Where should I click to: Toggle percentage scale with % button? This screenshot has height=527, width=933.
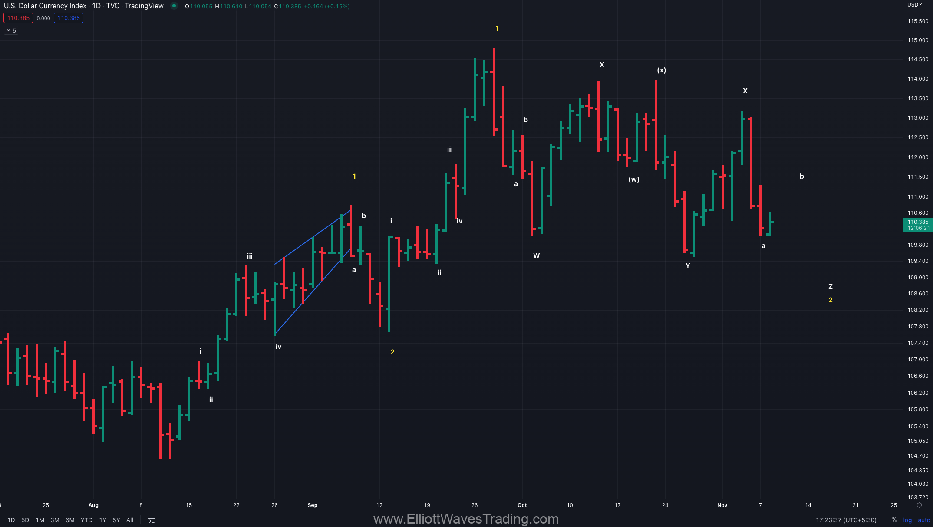click(894, 520)
